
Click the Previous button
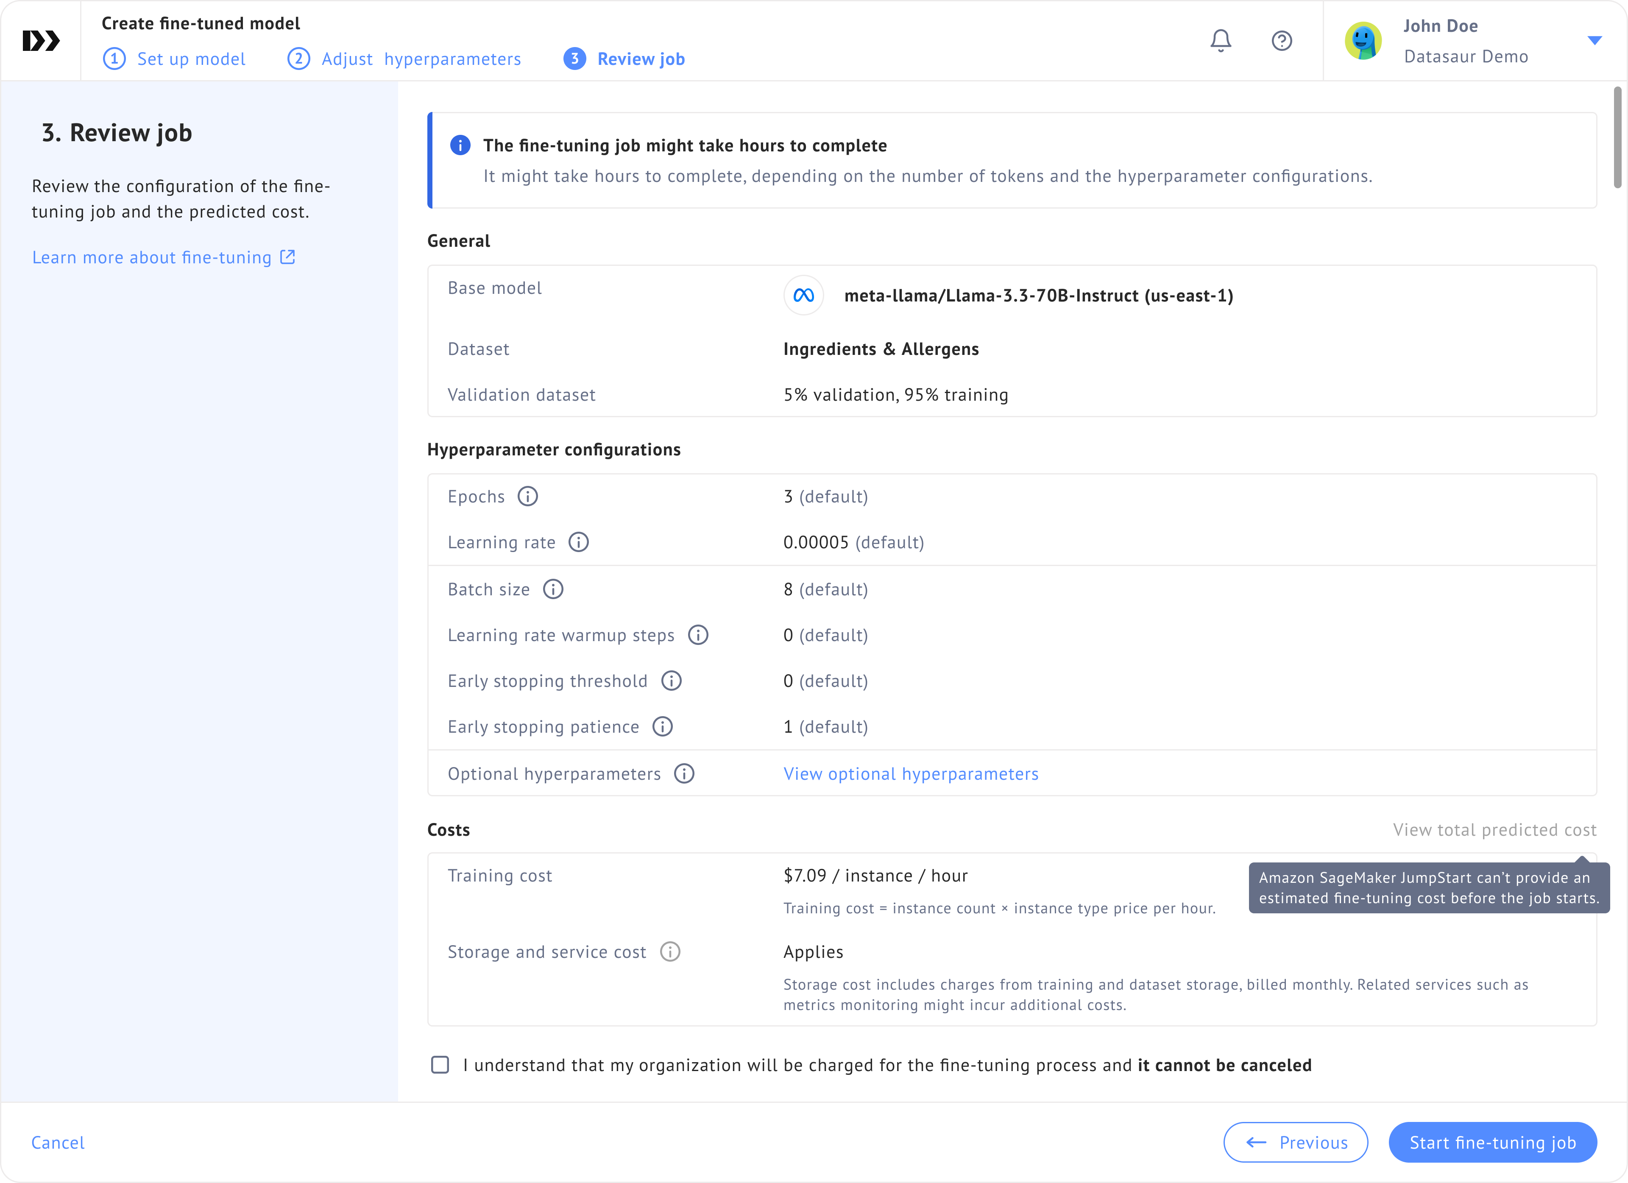tap(1295, 1142)
